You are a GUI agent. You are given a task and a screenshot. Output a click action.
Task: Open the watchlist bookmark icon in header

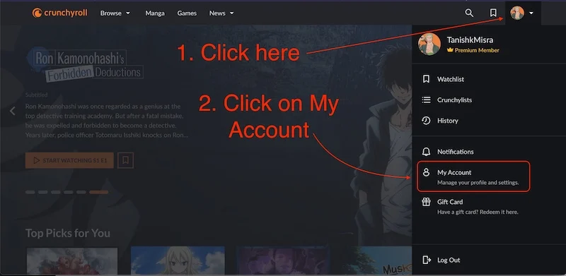pyautogui.click(x=493, y=13)
